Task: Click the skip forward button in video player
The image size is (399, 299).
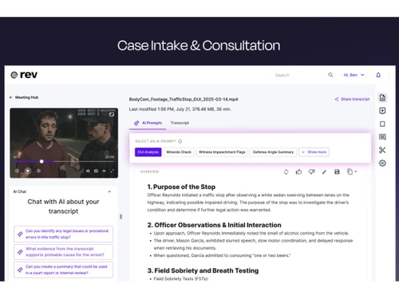Action: (38, 171)
